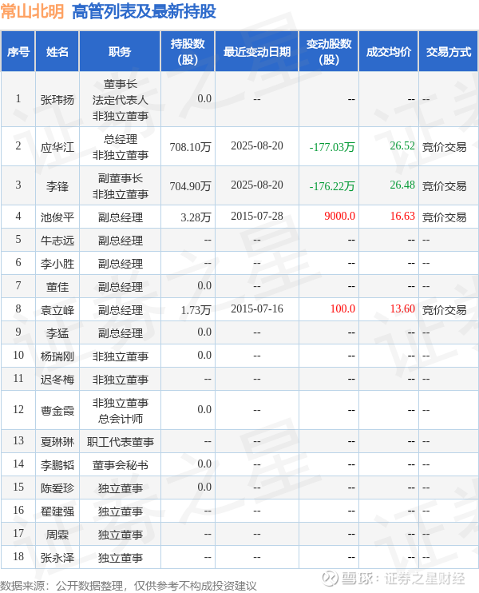Select the name 陈爱珍
Image resolution: width=479 pixels, height=593 pixels.
click(57, 488)
